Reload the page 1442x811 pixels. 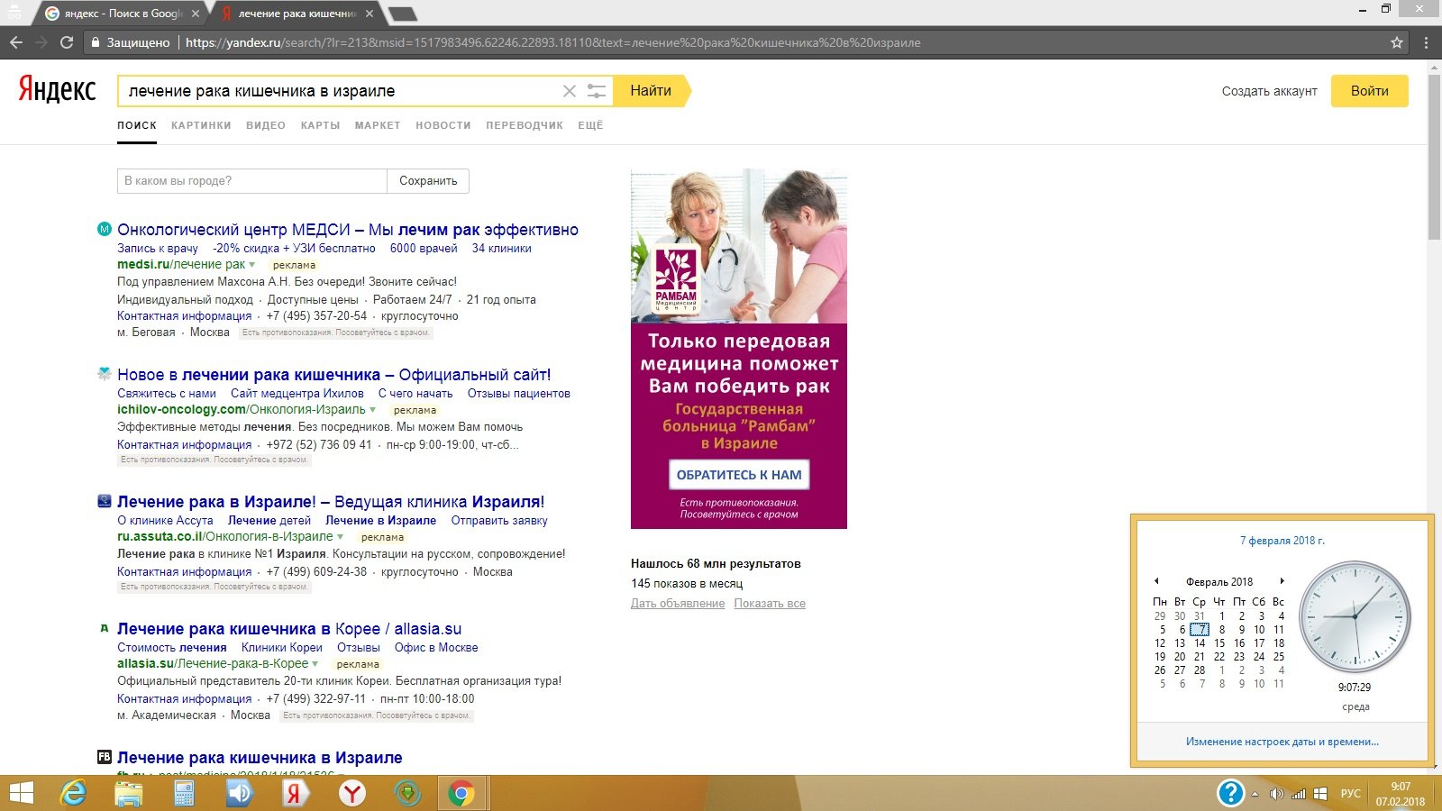[x=67, y=42]
